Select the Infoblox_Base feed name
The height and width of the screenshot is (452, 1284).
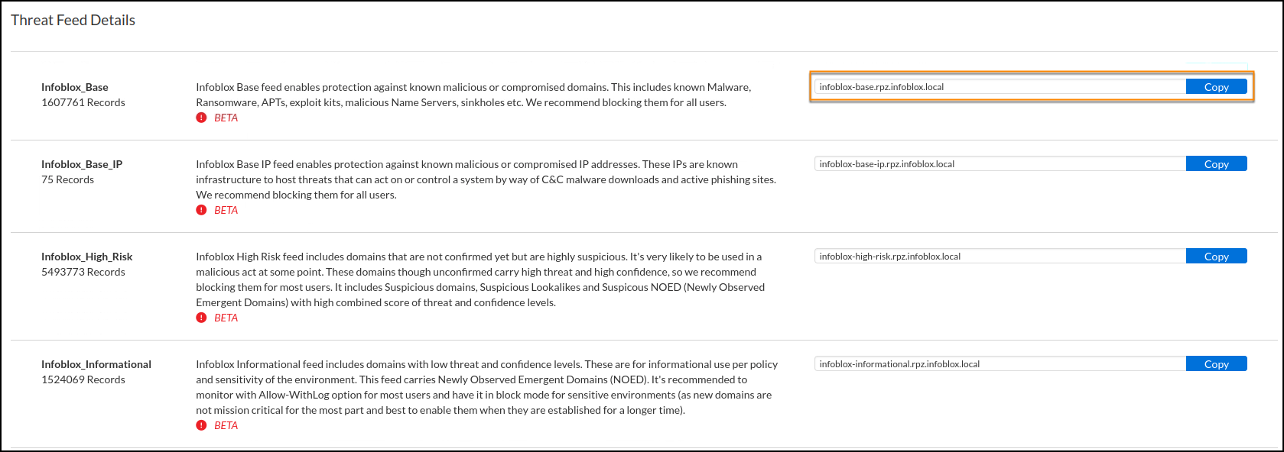pos(75,87)
